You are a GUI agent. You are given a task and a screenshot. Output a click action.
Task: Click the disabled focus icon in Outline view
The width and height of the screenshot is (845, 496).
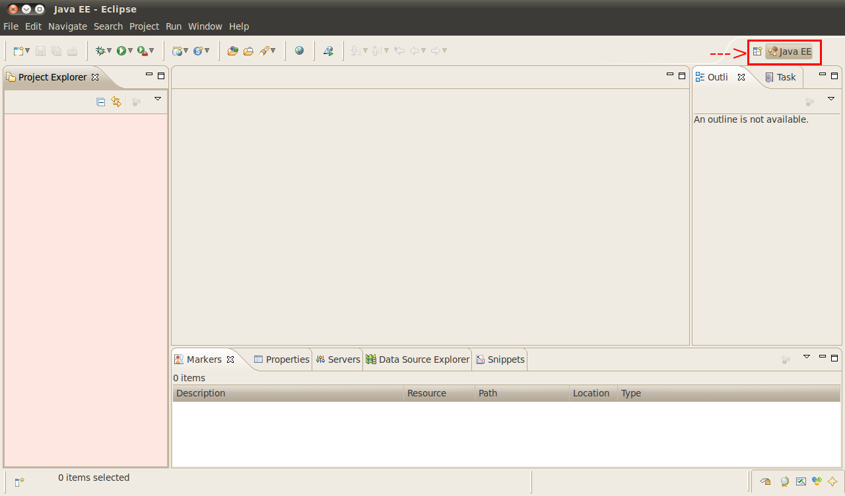809,102
